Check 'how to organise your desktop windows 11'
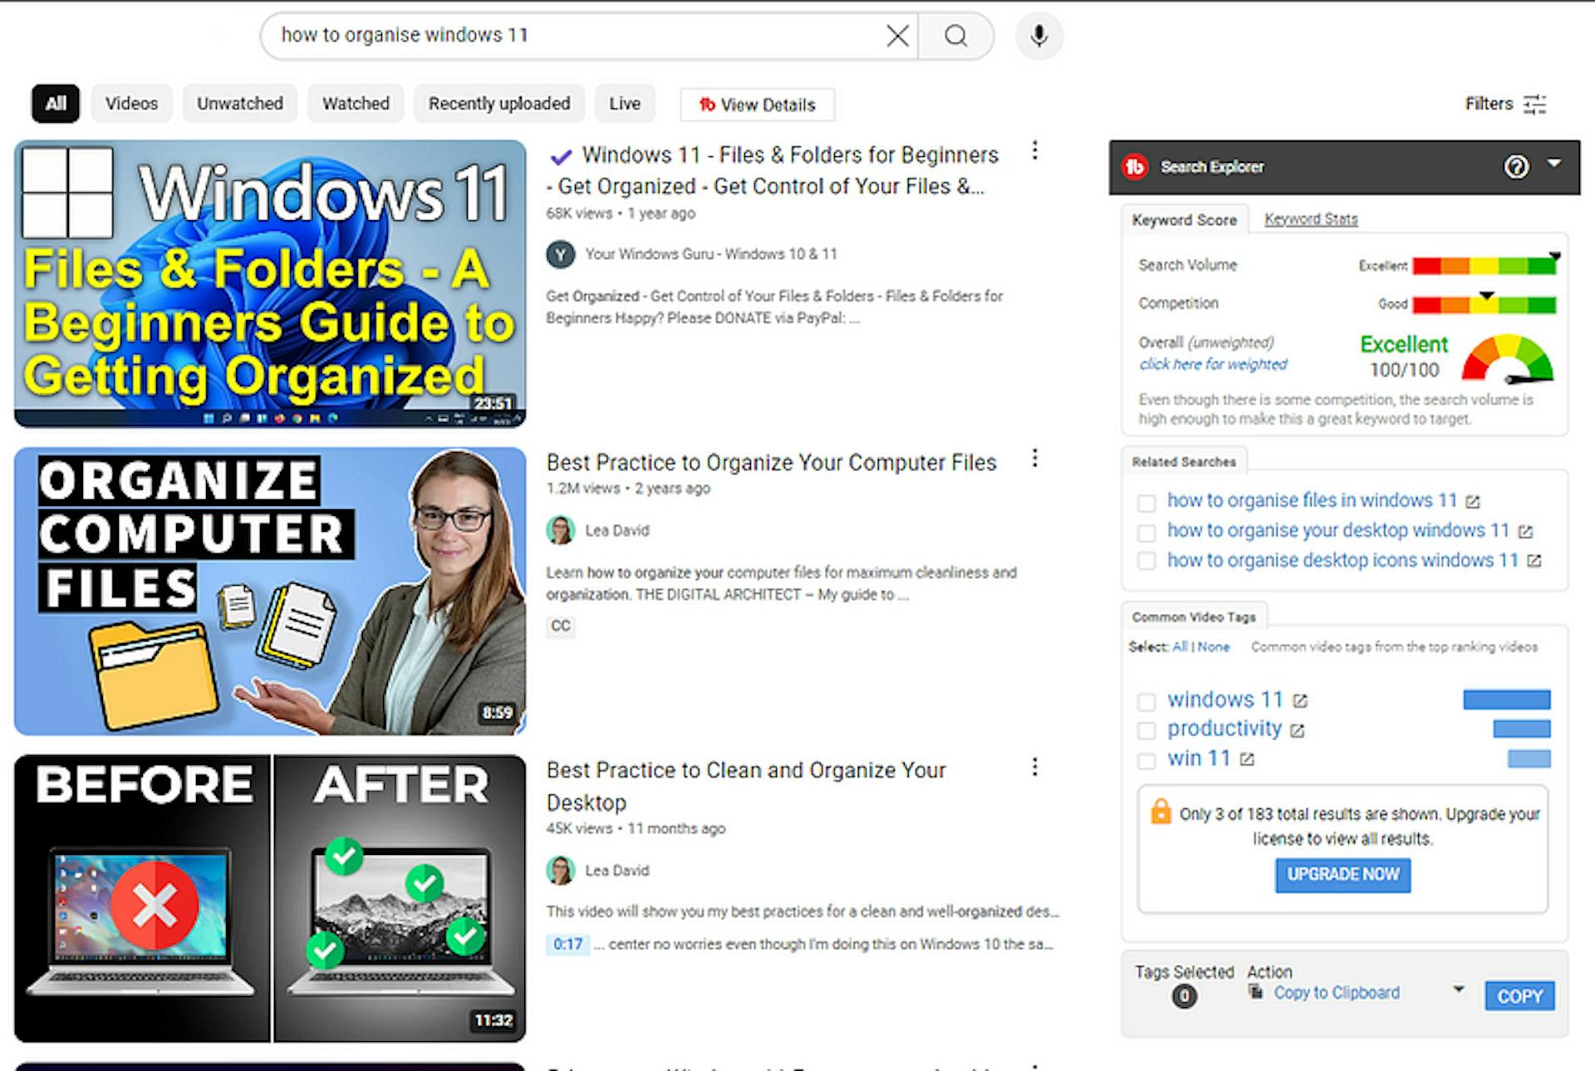Viewport: 1595px width, 1071px height. click(x=1146, y=533)
